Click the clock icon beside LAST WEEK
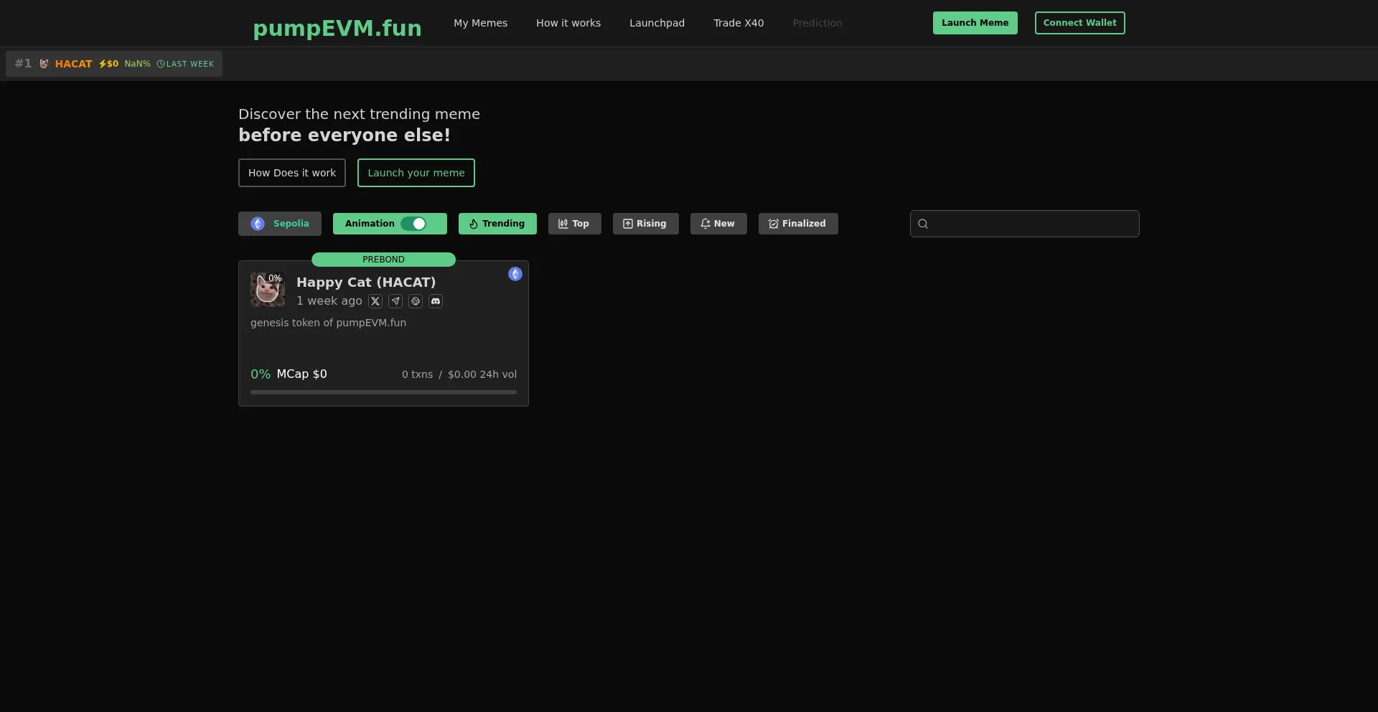 click(161, 64)
